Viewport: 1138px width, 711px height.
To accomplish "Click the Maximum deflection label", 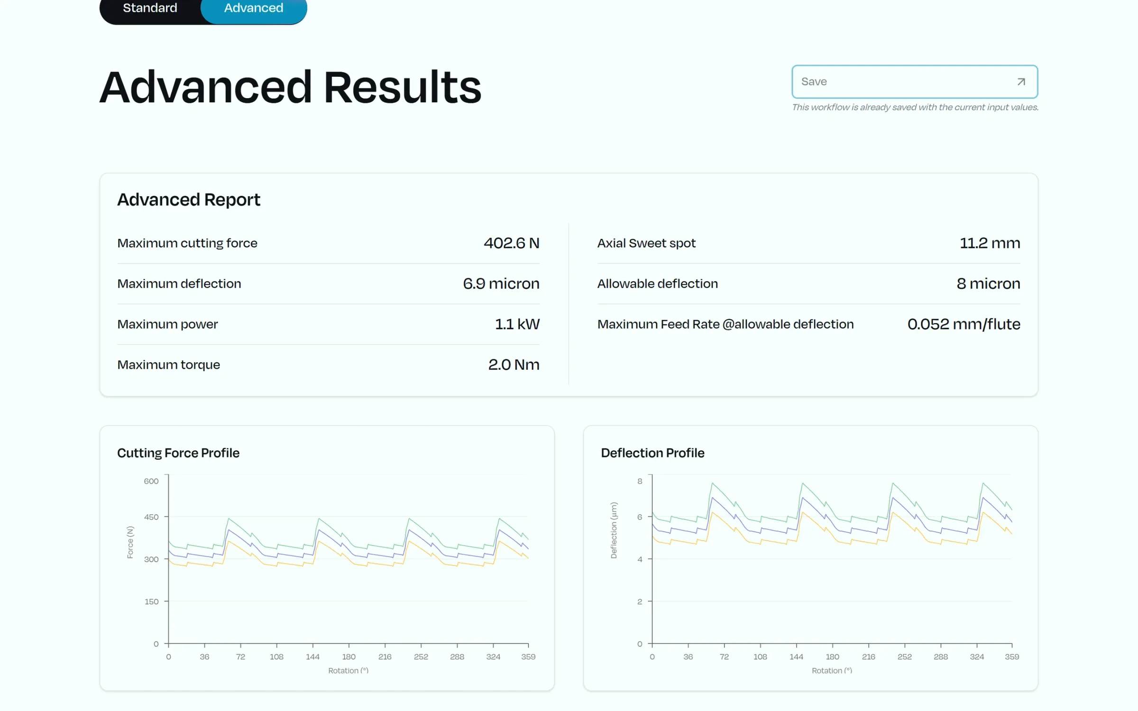I will point(179,283).
